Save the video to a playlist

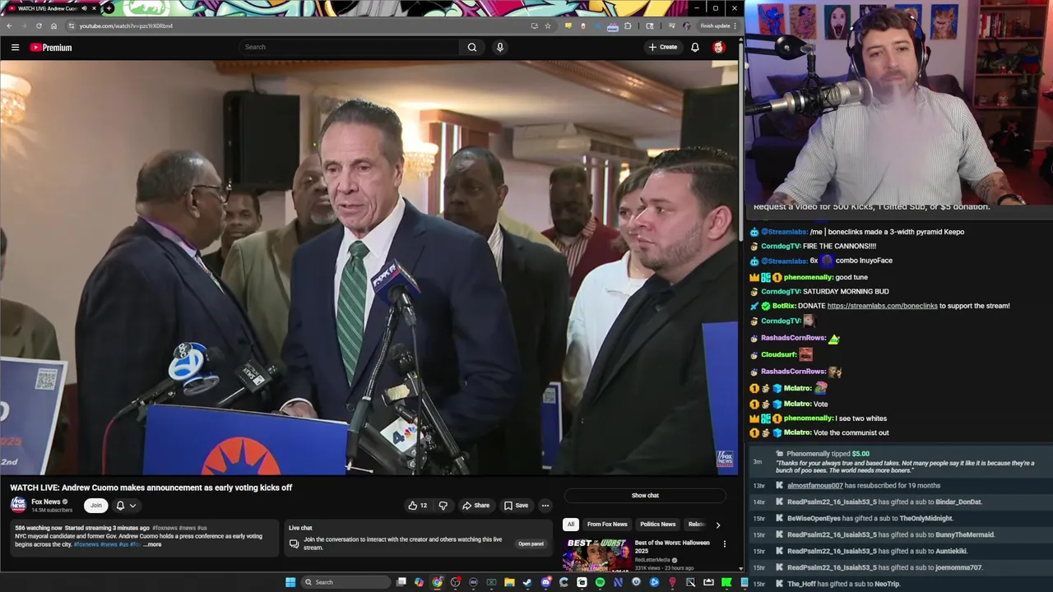point(517,506)
